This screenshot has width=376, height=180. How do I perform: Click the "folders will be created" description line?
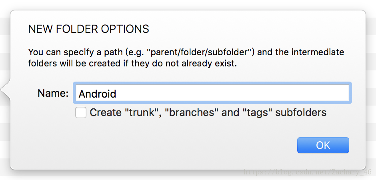[x=132, y=64]
